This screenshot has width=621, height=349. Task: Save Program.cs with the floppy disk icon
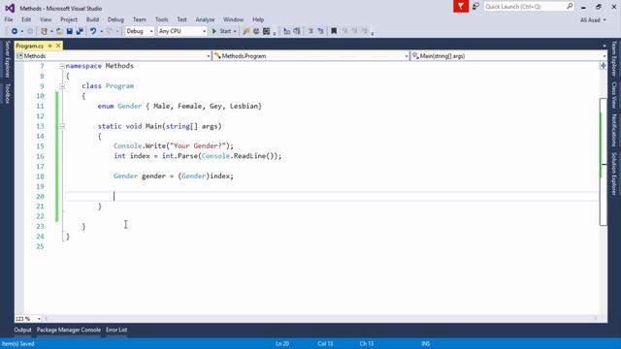[x=70, y=31]
